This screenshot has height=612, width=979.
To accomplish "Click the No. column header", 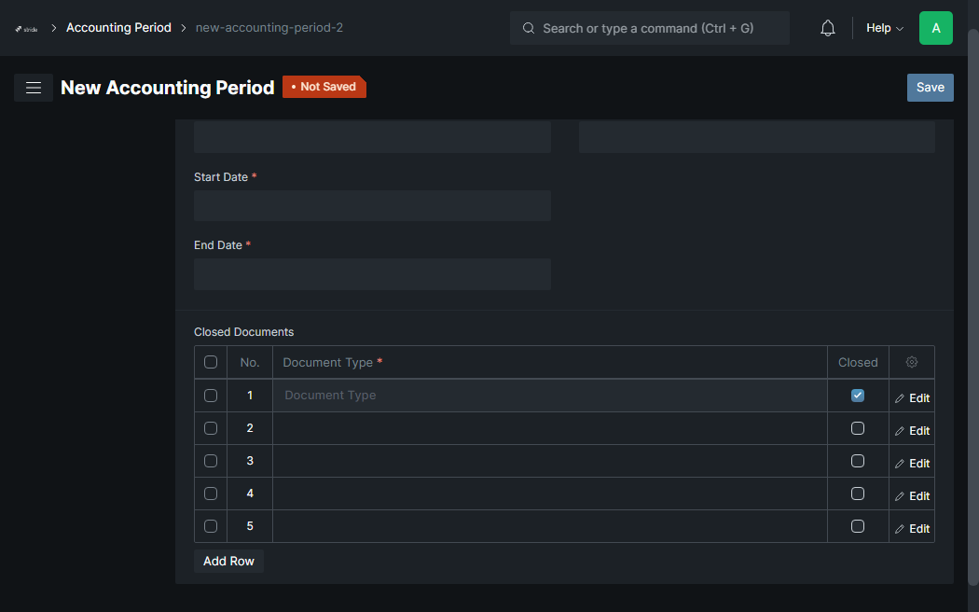I will [x=250, y=362].
